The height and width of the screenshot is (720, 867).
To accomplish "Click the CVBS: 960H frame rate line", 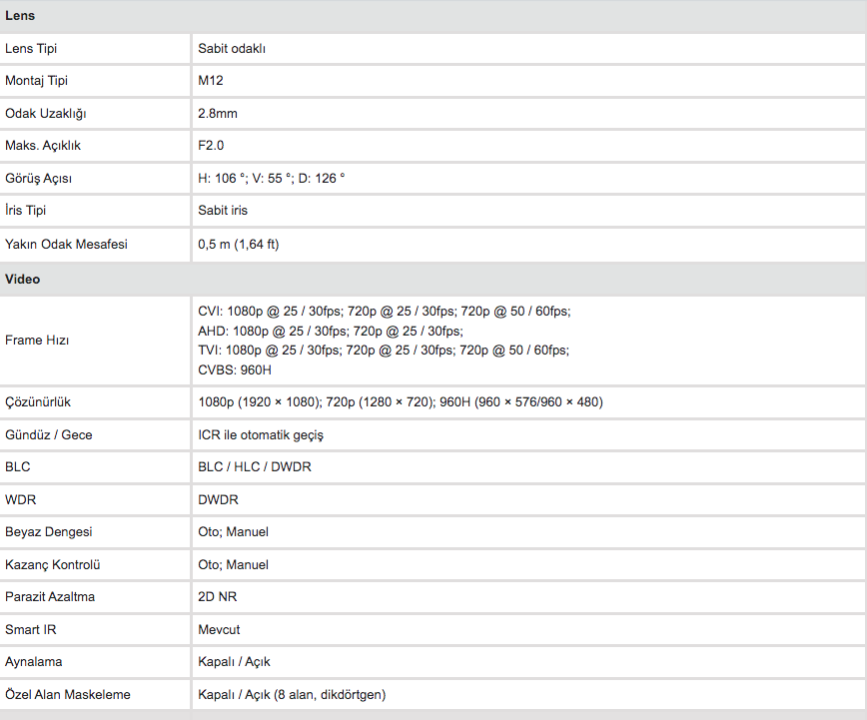I will pyautogui.click(x=235, y=369).
